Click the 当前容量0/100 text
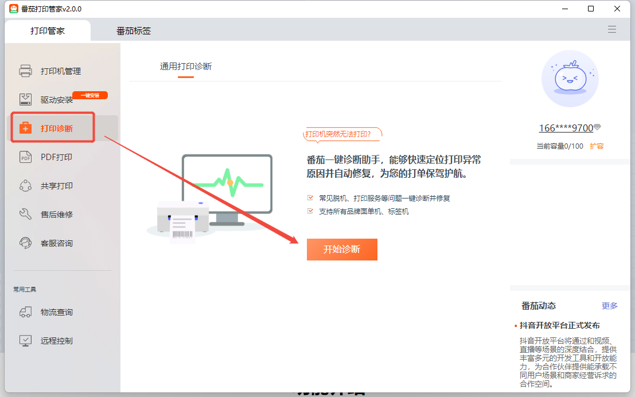This screenshot has width=635, height=397. tap(560, 146)
